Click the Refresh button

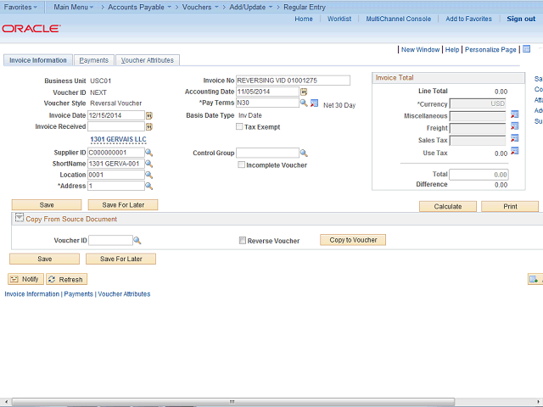click(66, 279)
